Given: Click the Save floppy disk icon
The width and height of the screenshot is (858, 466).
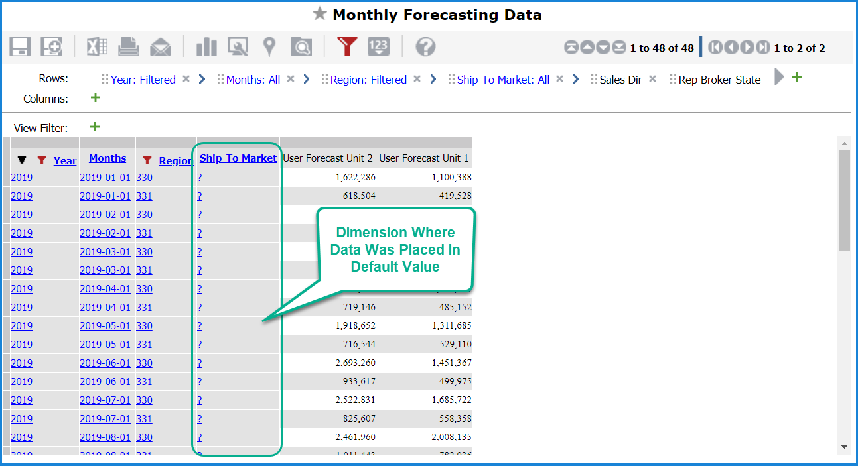Looking at the screenshot, I should pos(20,47).
